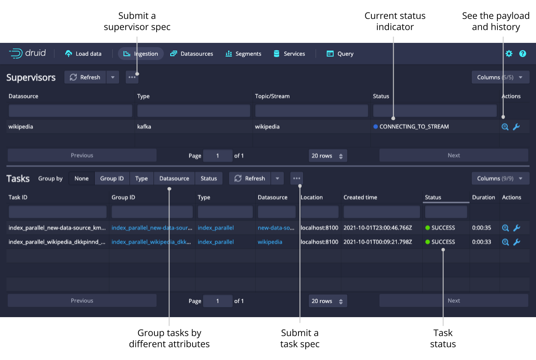Open the settings gear icon
The image size is (536, 360).
[509, 54]
